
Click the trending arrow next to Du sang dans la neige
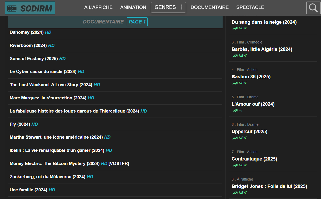pos(234,28)
